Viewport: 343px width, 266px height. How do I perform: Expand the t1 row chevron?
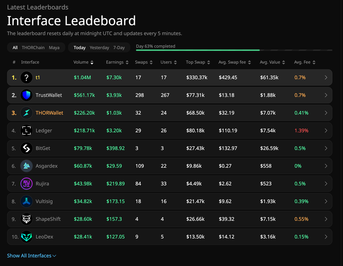click(x=326, y=77)
